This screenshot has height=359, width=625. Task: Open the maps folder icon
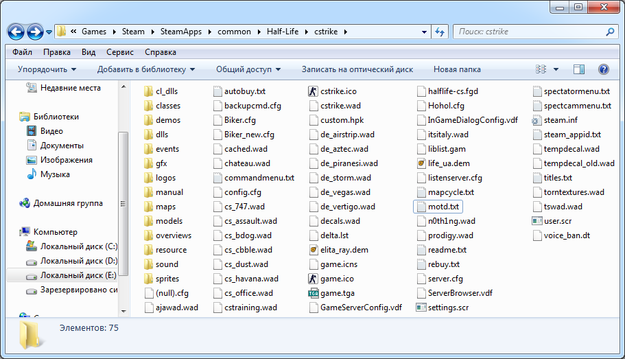tap(148, 207)
